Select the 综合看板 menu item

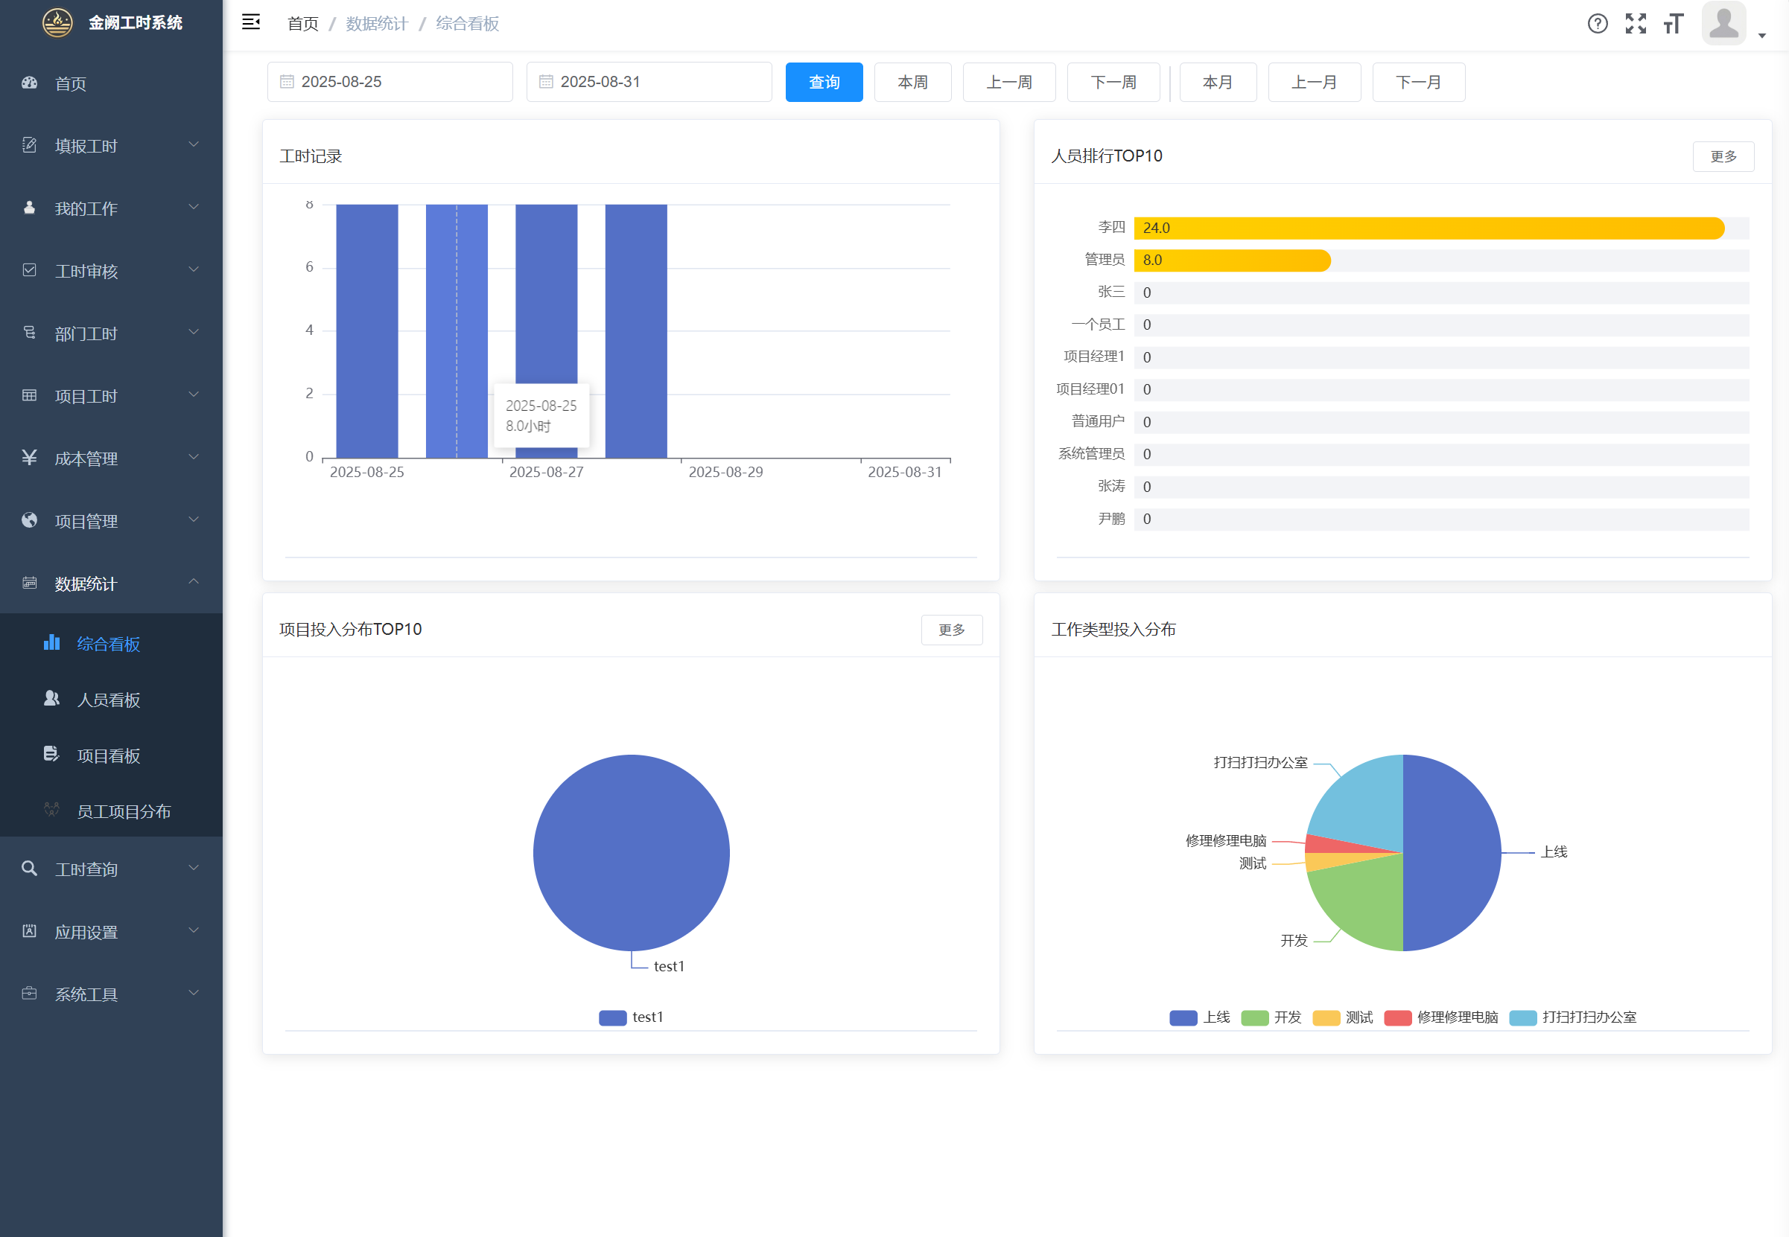[108, 644]
